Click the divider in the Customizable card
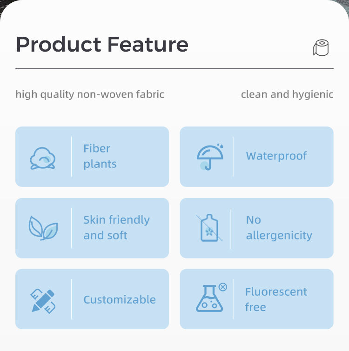This screenshot has height=351, width=349. pyautogui.click(x=72, y=299)
